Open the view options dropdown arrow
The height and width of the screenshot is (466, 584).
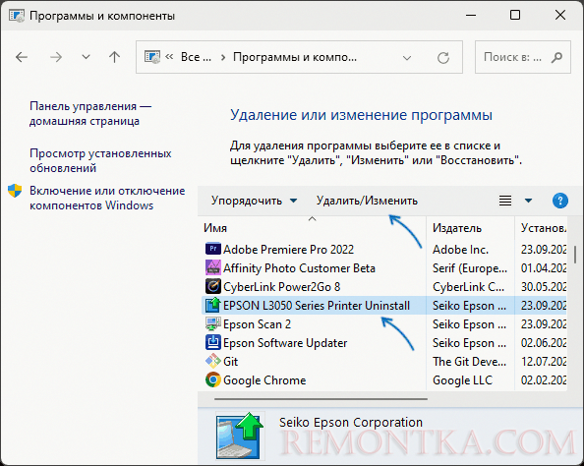(x=528, y=201)
